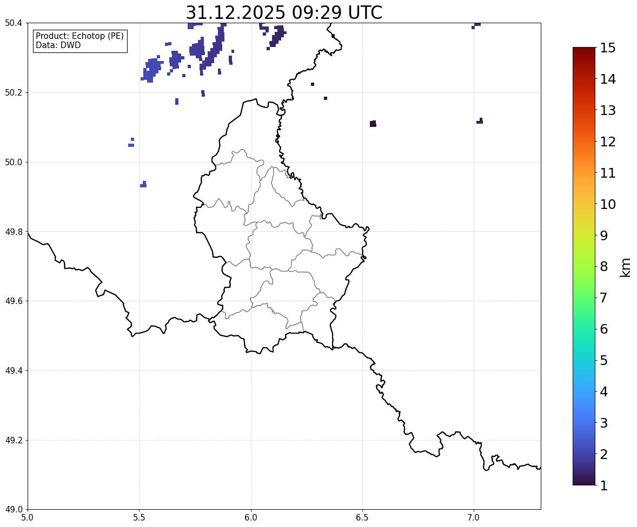
Task: Click the colorbar tick label '7'
Action: pyautogui.click(x=603, y=298)
